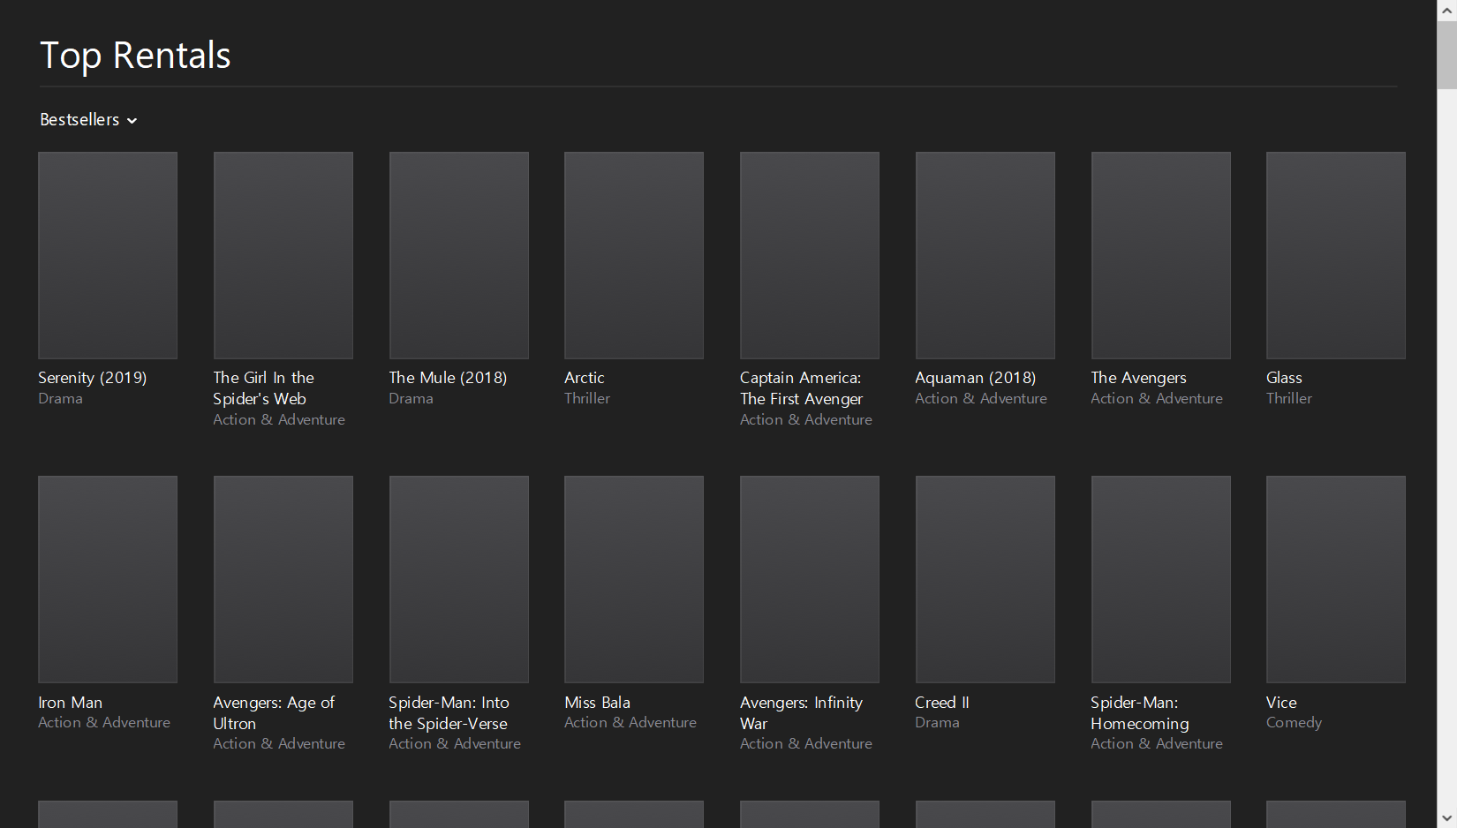Click Avengers: Infinity War title

point(801,713)
